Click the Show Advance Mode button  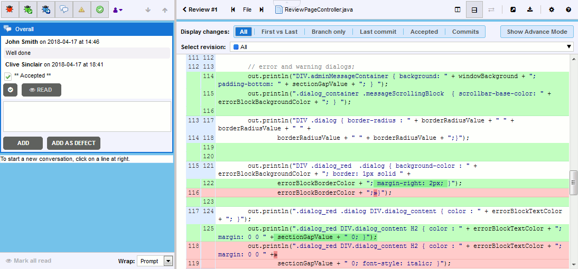pyautogui.click(x=537, y=32)
